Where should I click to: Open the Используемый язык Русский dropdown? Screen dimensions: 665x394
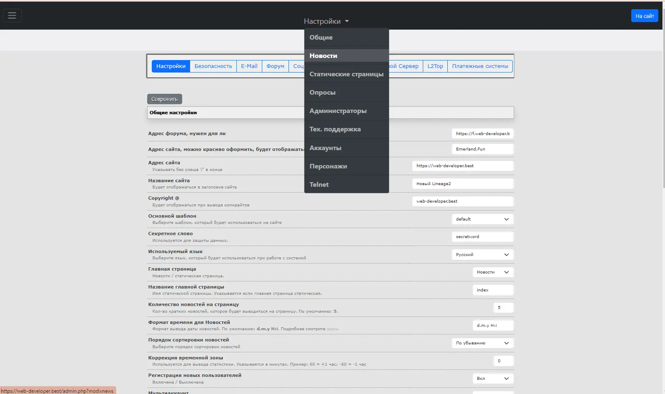(x=482, y=254)
